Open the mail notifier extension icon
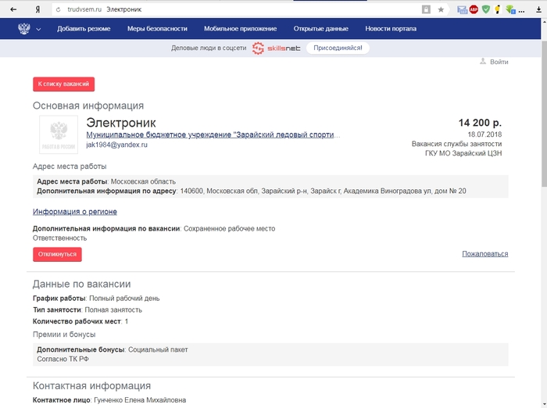Viewport: 547px width, 408px height. [462, 9]
